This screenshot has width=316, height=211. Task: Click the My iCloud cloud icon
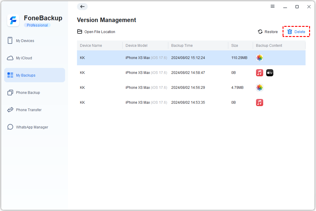[10, 58]
